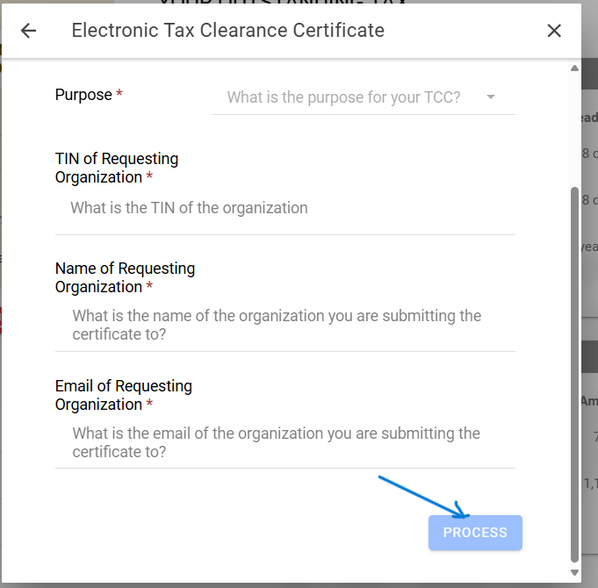This screenshot has height=588, width=598.
Task: Click the dimmed page area right of dialog
Action: pos(589,263)
